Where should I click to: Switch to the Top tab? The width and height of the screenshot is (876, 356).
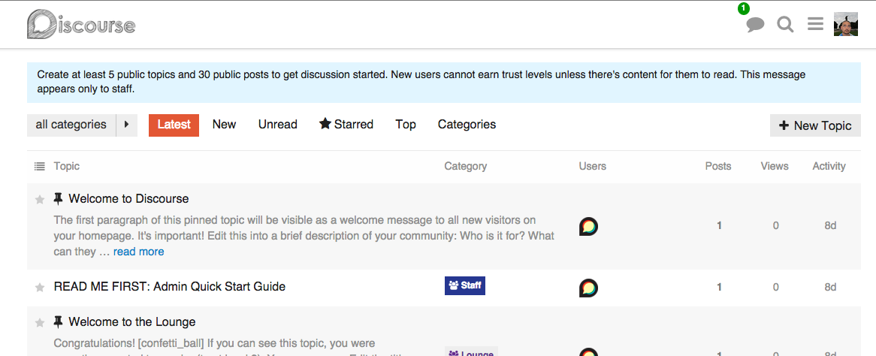406,125
